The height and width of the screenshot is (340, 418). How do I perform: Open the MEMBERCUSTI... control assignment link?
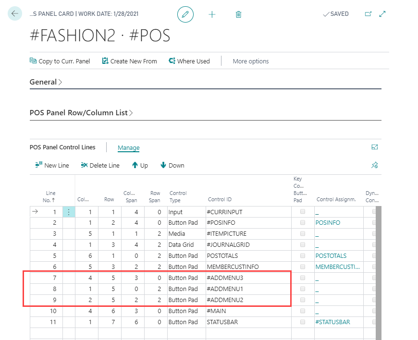(x=337, y=267)
